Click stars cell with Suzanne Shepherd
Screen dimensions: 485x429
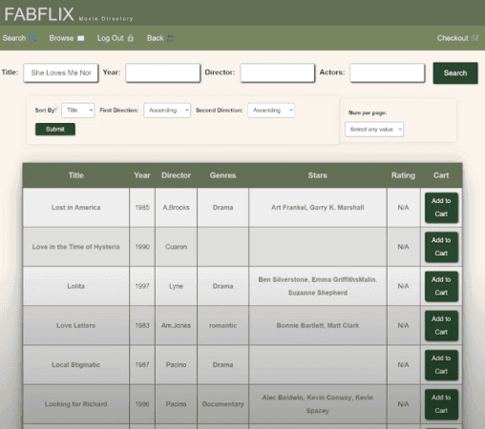(x=318, y=286)
